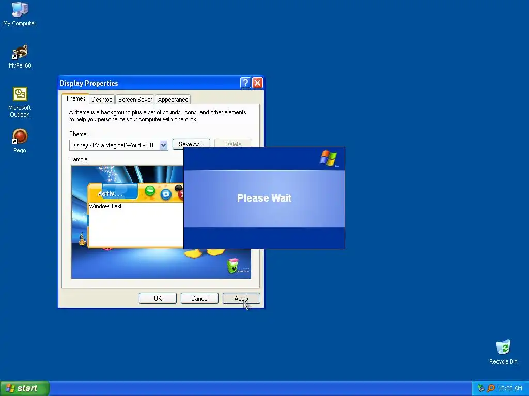Viewport: 529px width, 396px height.
Task: Click the Apply button
Action: pos(241,299)
